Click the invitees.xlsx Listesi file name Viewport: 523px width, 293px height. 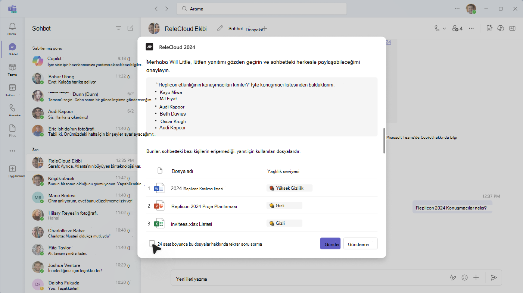pyautogui.click(x=192, y=224)
